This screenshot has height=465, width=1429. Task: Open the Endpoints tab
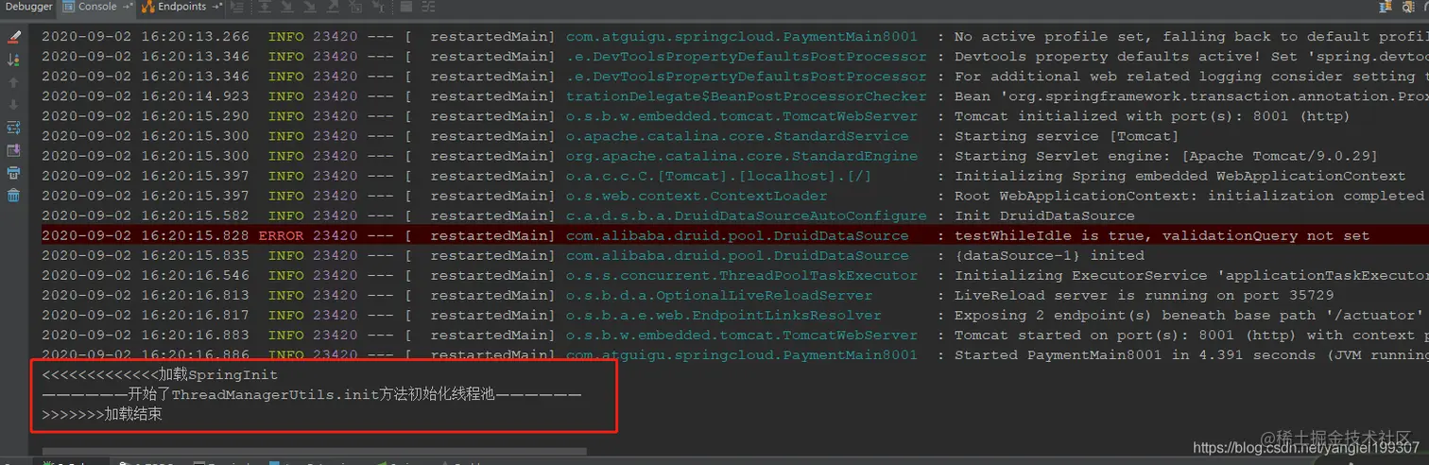[181, 7]
